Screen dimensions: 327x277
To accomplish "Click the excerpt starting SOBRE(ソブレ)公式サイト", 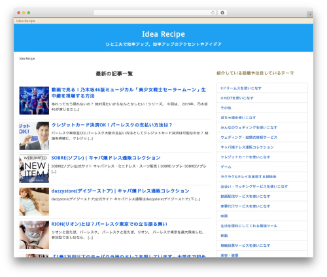I will click(x=129, y=169).
